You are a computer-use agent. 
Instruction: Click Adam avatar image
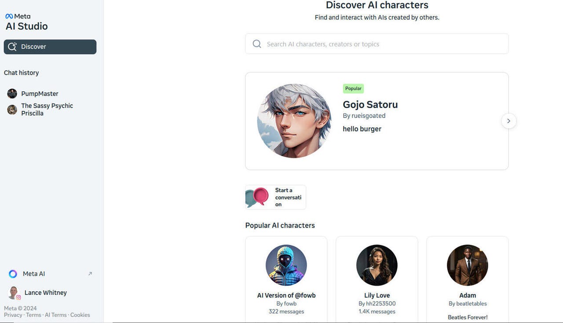tap(468, 265)
